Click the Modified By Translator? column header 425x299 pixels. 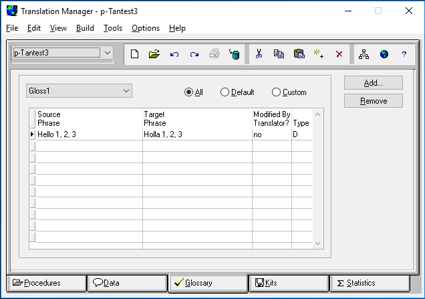coord(272,118)
